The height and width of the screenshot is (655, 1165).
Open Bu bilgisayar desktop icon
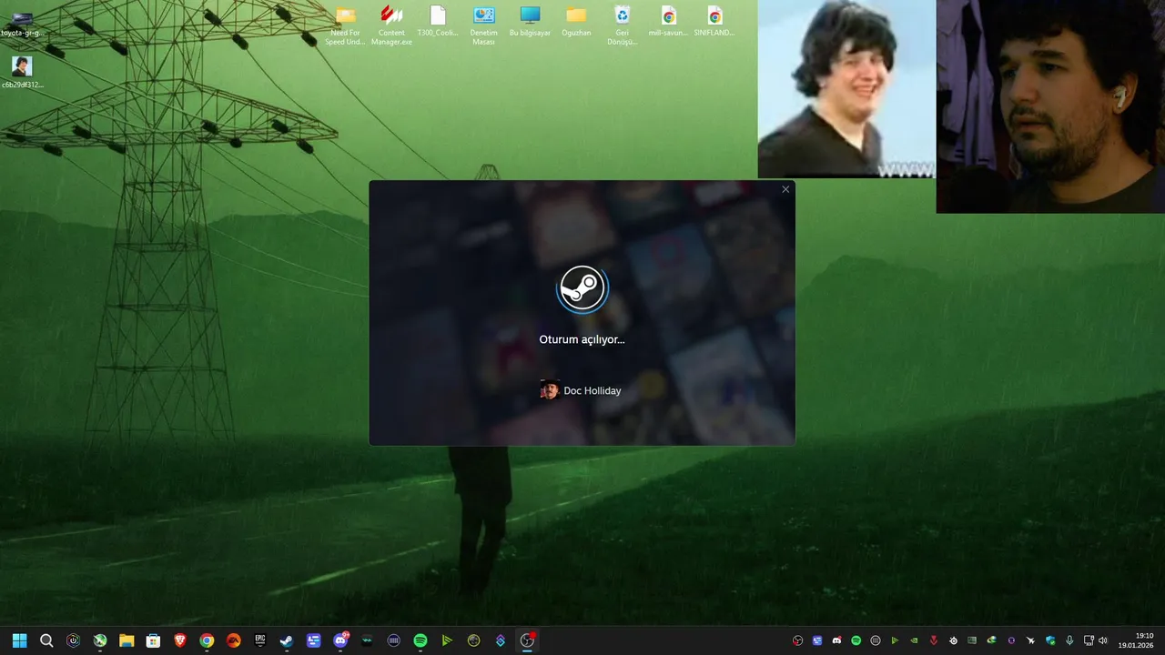(x=530, y=22)
